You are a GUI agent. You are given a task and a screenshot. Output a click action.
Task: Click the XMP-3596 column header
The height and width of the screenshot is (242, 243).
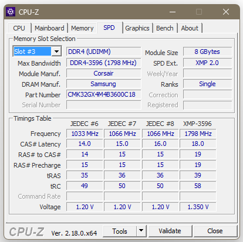(197, 124)
